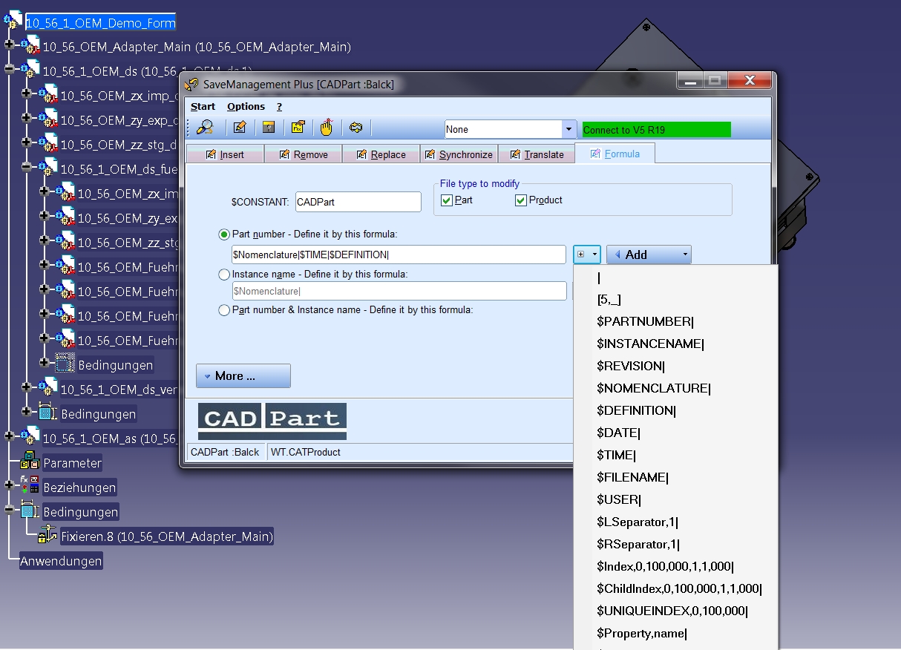Click the green Connect to V5 R19 indicator
This screenshot has height=650, width=901.
pyautogui.click(x=657, y=130)
